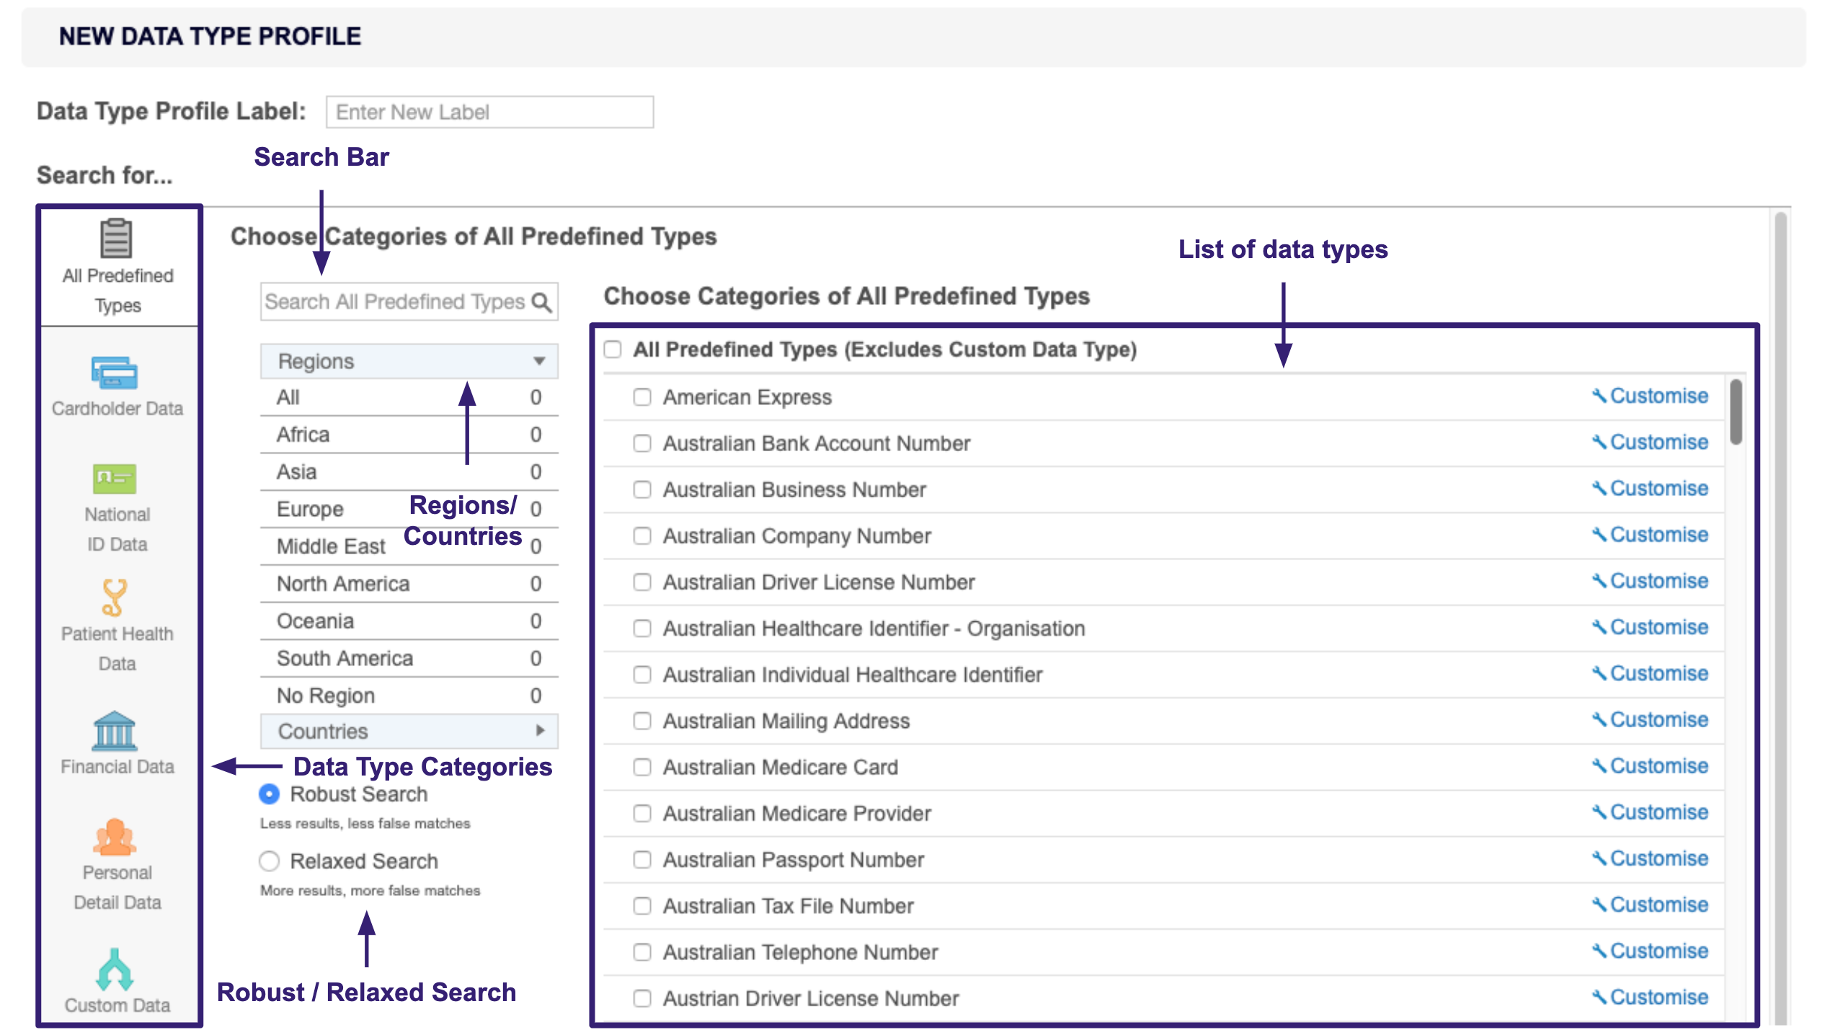Check the American Express checkbox

point(642,397)
